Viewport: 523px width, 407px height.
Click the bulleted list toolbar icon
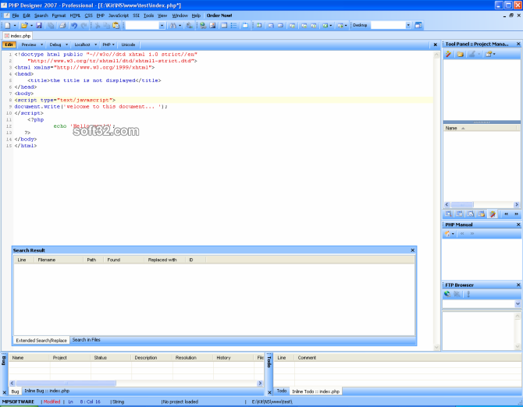pos(234,25)
